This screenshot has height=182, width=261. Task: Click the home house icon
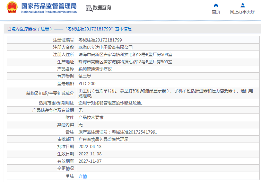(216, 5)
